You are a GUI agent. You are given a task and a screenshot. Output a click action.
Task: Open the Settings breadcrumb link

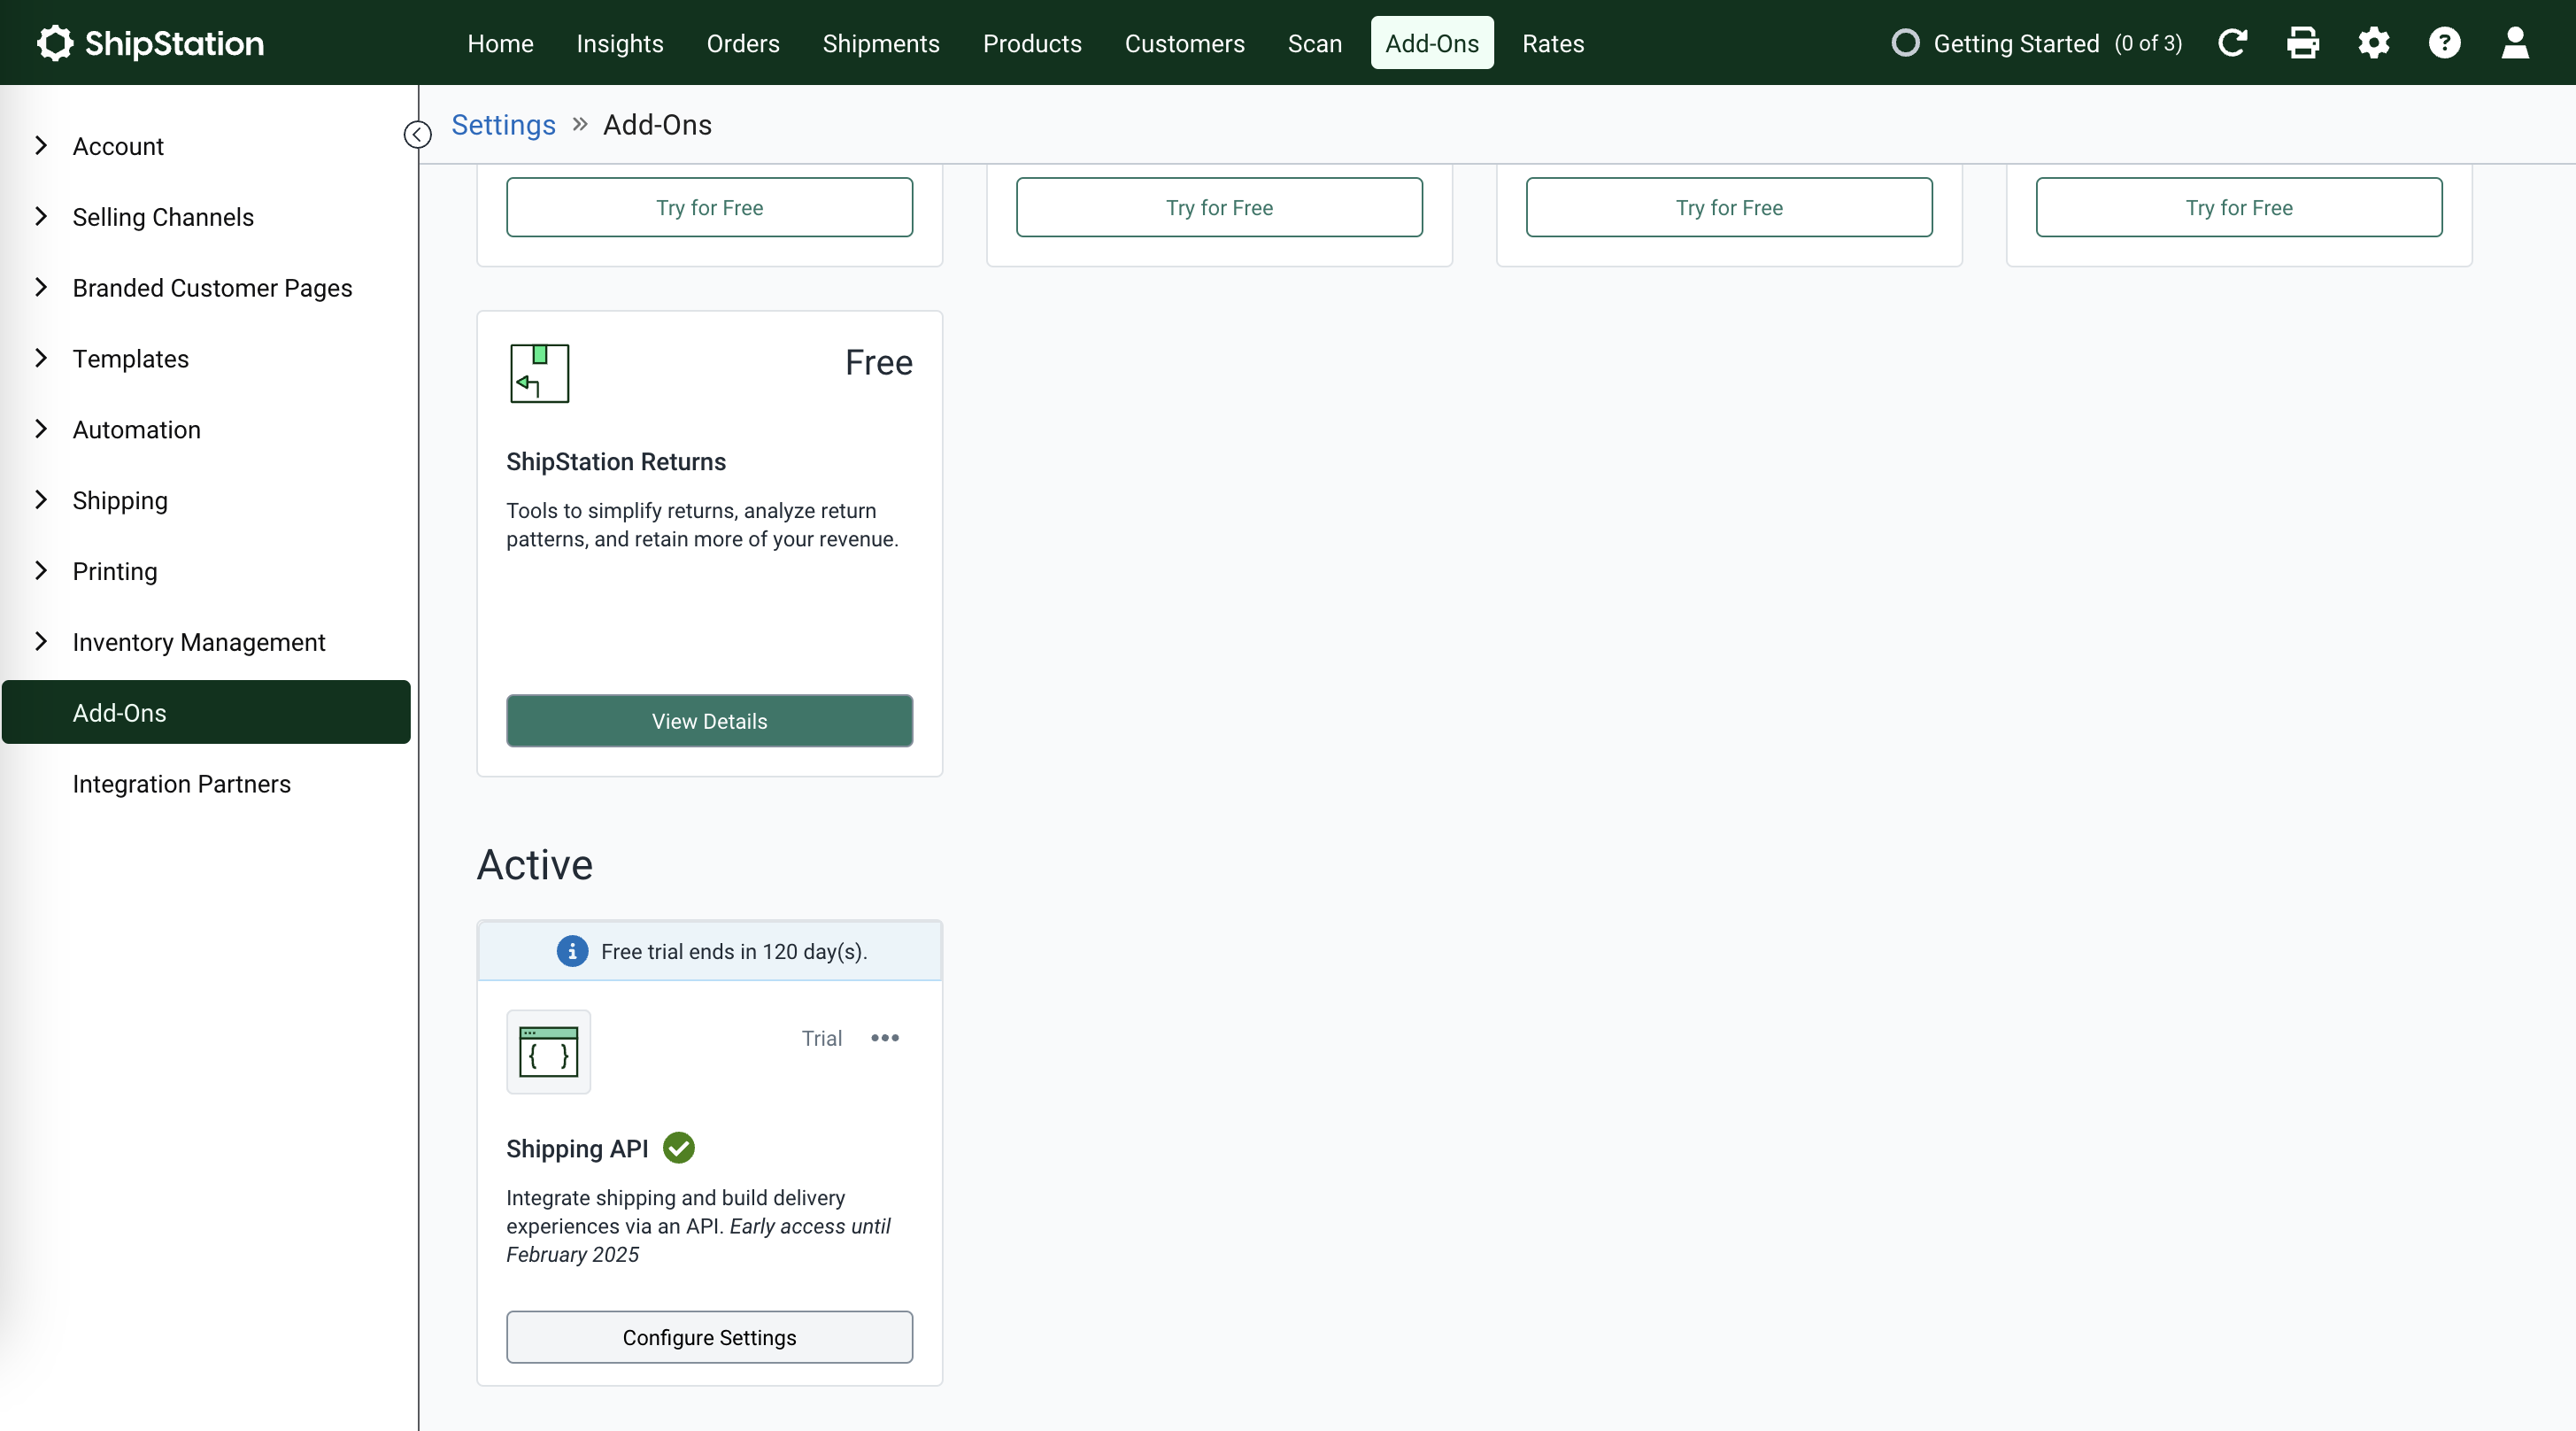[x=503, y=124]
